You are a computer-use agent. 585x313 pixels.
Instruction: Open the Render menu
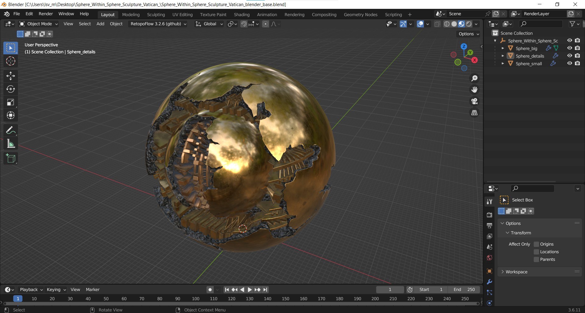coord(46,14)
